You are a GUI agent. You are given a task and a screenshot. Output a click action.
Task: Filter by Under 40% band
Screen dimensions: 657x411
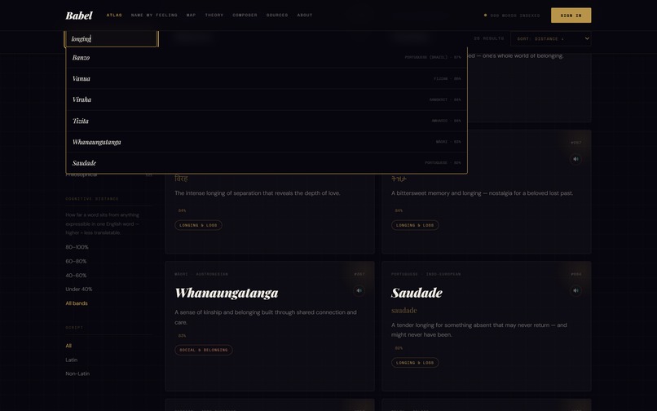tap(79, 289)
